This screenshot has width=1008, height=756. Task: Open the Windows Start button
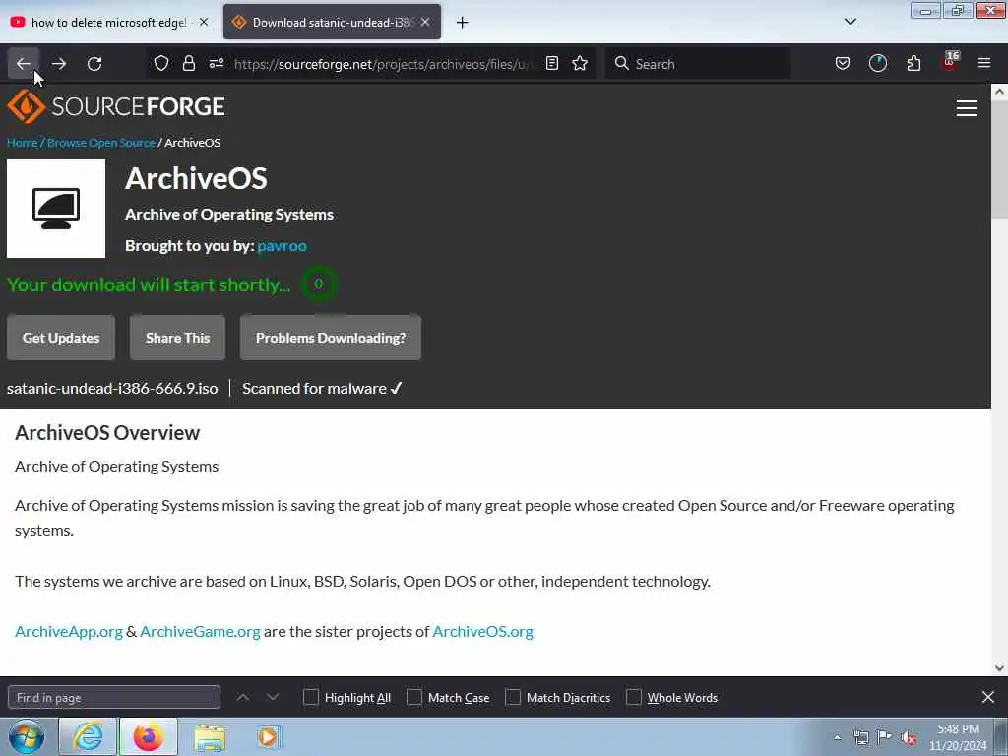tap(27, 736)
